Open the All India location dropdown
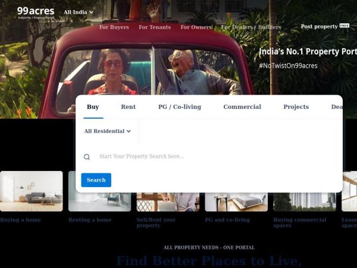Screen dimensions: 357x268 tap(79, 12)
